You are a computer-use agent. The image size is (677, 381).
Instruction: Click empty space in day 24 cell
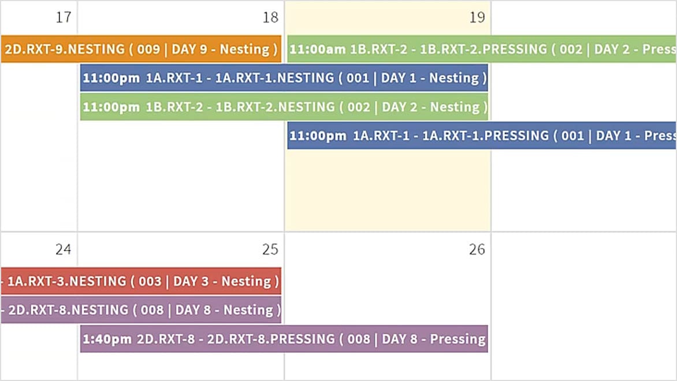[x=38, y=358]
